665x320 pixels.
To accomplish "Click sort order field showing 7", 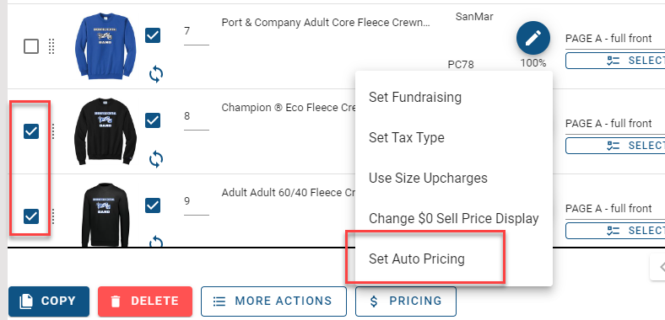I will (197, 34).
